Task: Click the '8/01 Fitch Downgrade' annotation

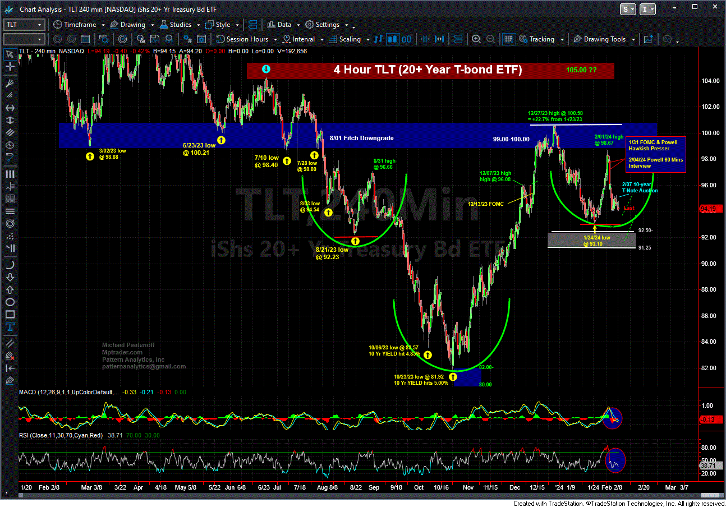Action: [361, 138]
